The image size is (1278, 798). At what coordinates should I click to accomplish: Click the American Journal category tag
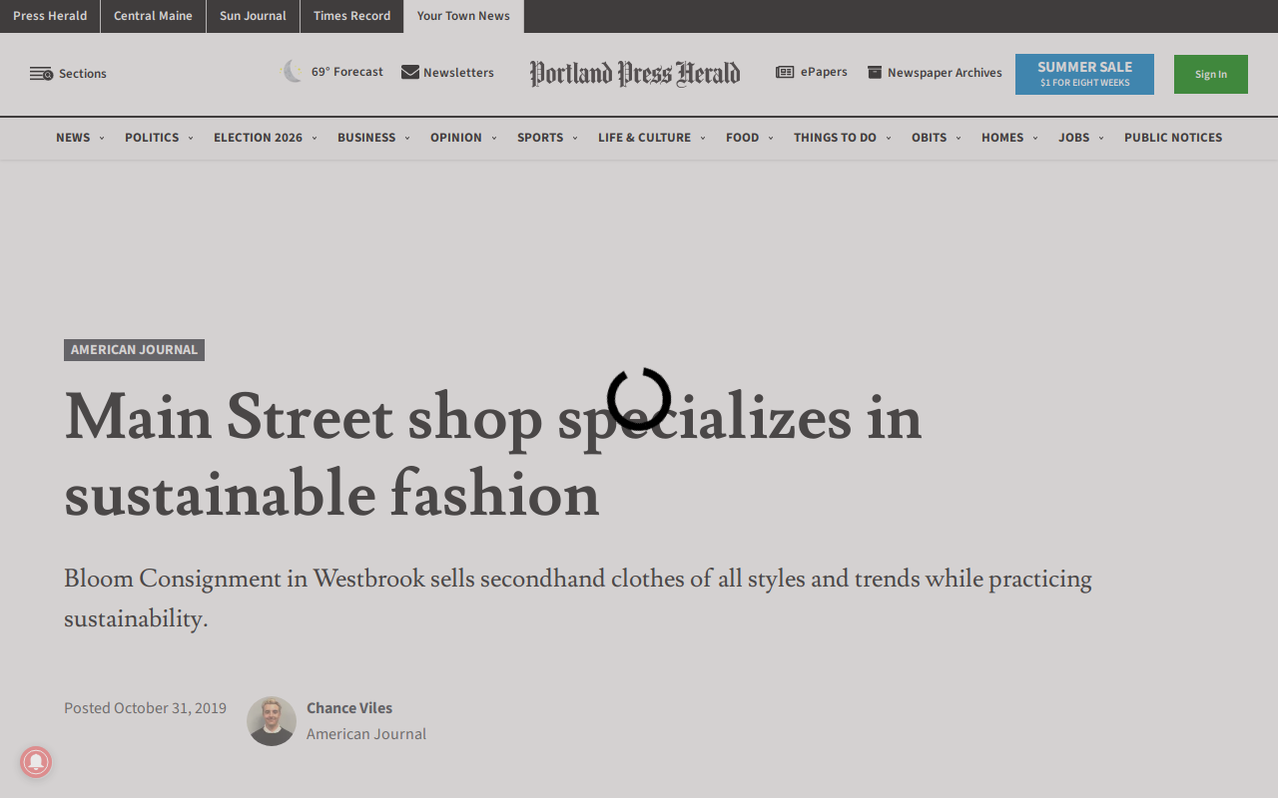pyautogui.click(x=134, y=350)
